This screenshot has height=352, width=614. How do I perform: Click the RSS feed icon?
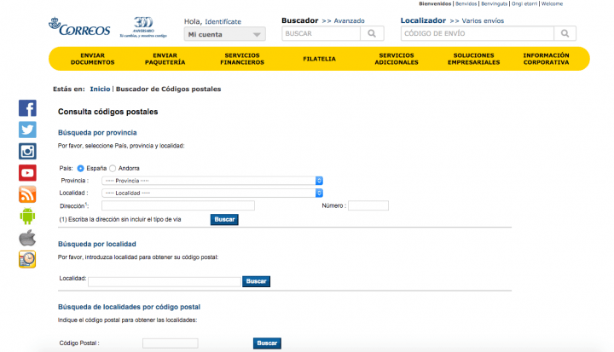click(x=27, y=194)
